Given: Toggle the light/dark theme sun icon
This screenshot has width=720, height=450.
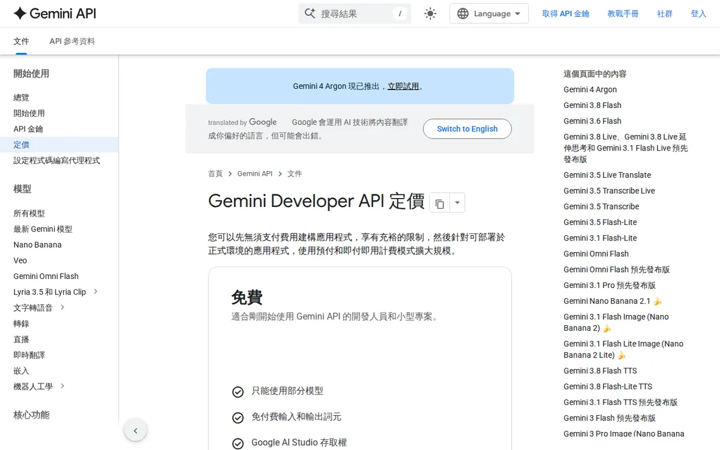Looking at the screenshot, I should coord(430,14).
